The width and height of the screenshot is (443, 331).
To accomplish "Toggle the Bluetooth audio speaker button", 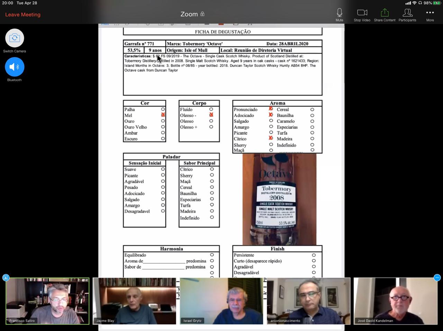I will click(x=15, y=67).
